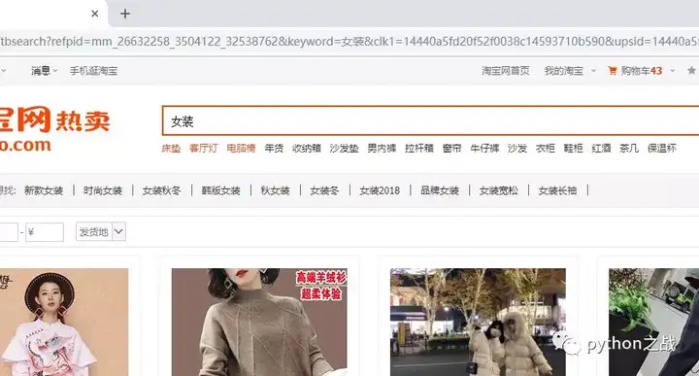Expand the arrow next to 购物车

[x=672, y=71]
